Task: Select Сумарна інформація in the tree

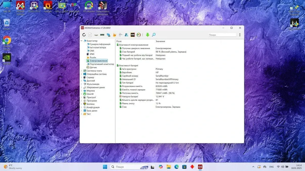Action: point(100,44)
